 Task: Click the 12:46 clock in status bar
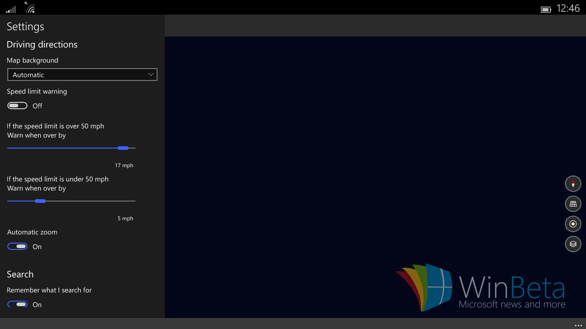tap(568, 9)
